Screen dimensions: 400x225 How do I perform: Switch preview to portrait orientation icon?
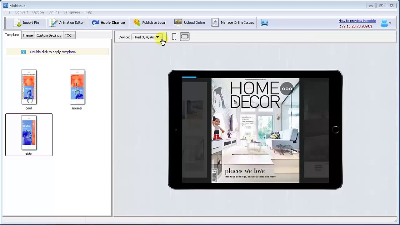coord(174,37)
